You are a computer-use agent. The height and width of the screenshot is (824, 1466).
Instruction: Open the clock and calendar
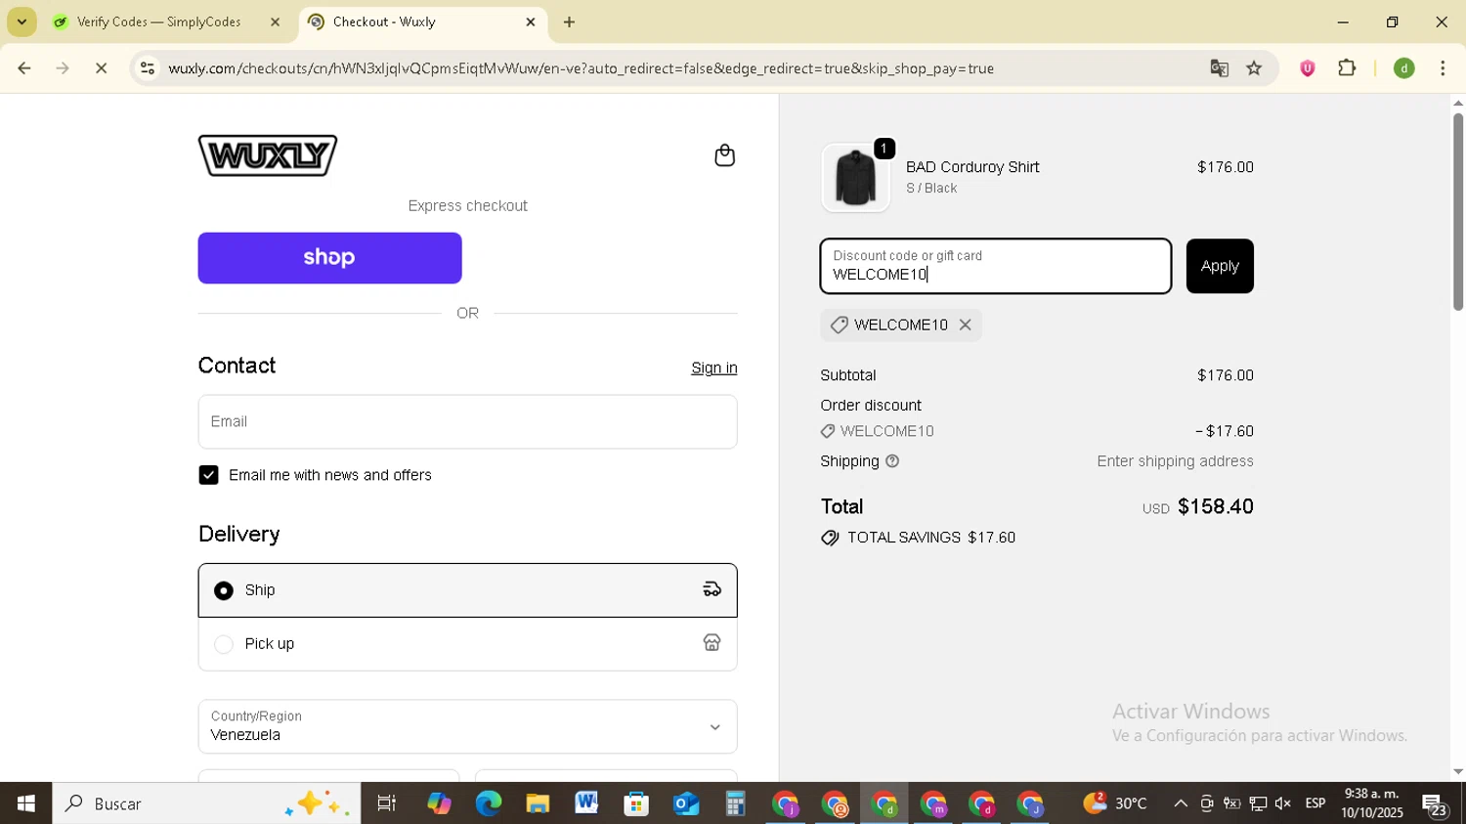pos(1372,803)
